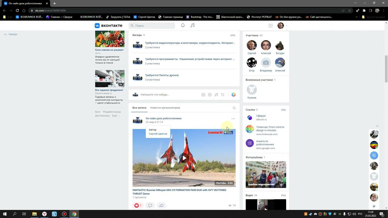
Task: Attach photo using camera icon in post box
Action: [203, 95]
